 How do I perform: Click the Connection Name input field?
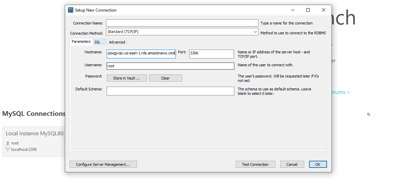[182, 23]
